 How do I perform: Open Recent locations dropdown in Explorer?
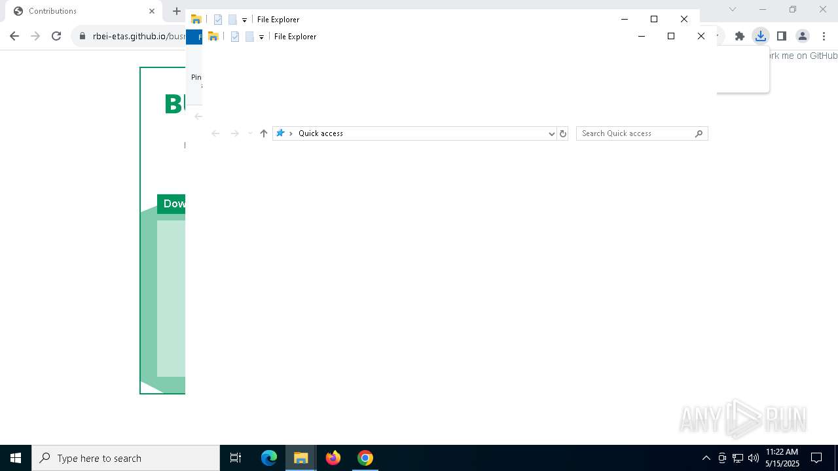[250, 133]
